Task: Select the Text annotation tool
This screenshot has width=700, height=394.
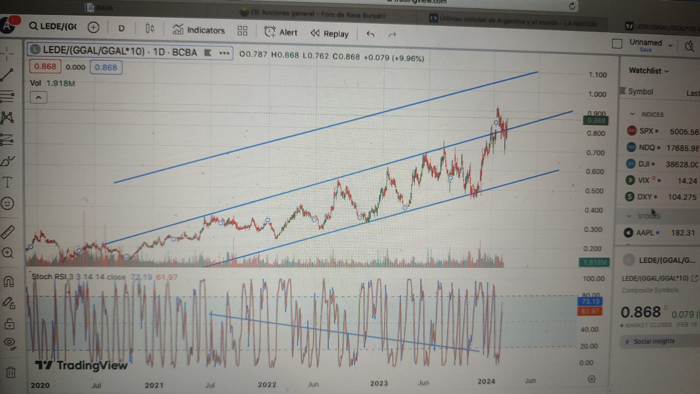Action: pyautogui.click(x=7, y=182)
